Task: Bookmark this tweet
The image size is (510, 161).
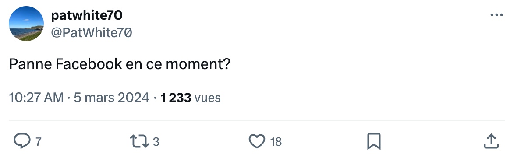Action: point(374,141)
